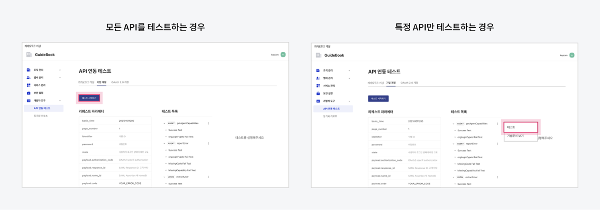Collapse getAgentCapabilities group chevron in left screenshot
Image resolution: width=600 pixels, height=210 pixels.
tap(165, 123)
